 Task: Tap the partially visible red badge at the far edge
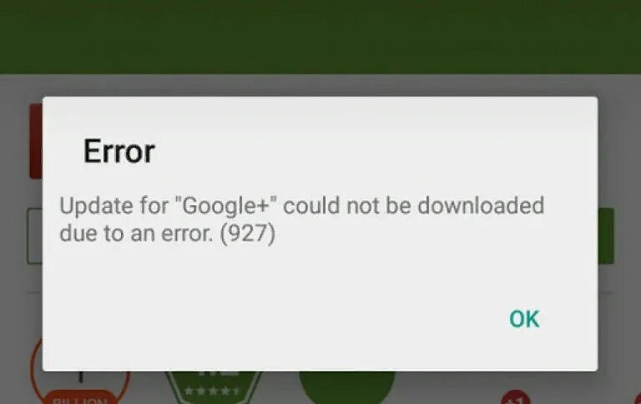638,398
